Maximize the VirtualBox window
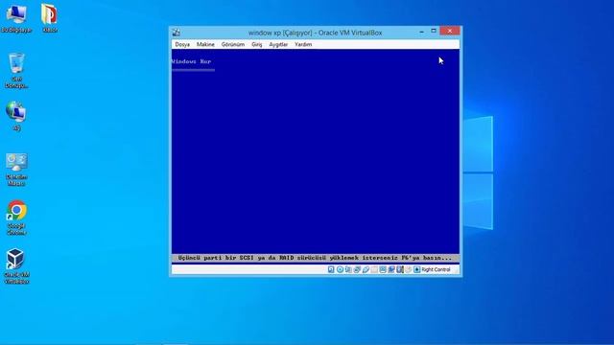 click(434, 31)
